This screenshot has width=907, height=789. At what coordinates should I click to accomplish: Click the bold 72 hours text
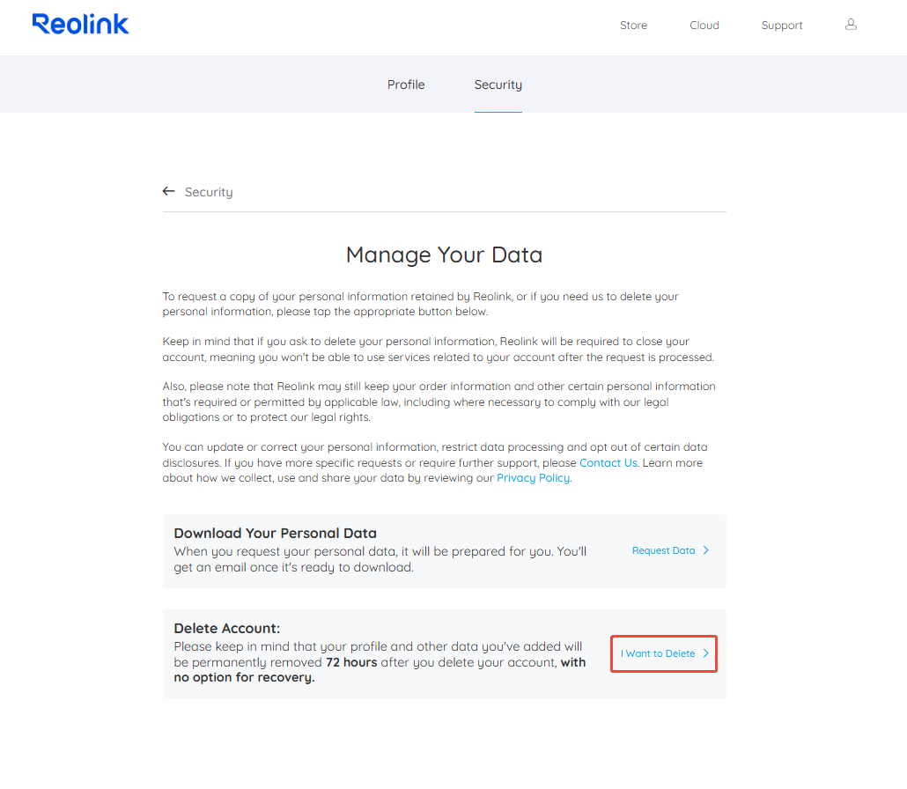pos(351,662)
